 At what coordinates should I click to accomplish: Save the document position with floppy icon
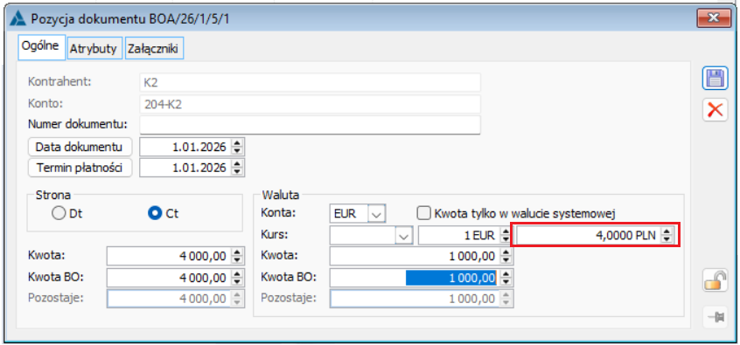click(715, 79)
